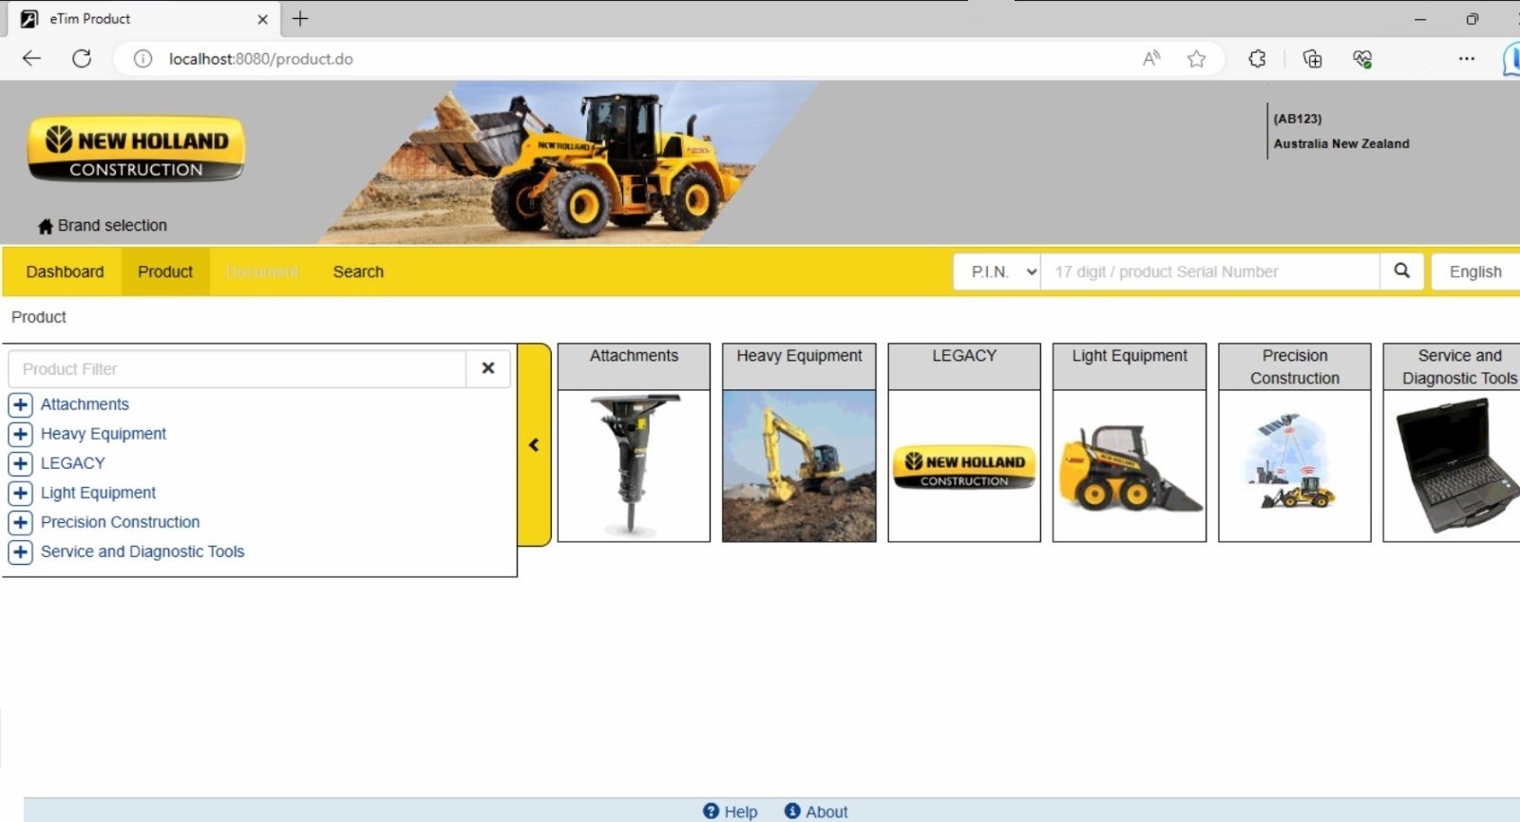The image size is (1520, 822).
Task: Collapse the product tree panel arrow
Action: point(534,444)
